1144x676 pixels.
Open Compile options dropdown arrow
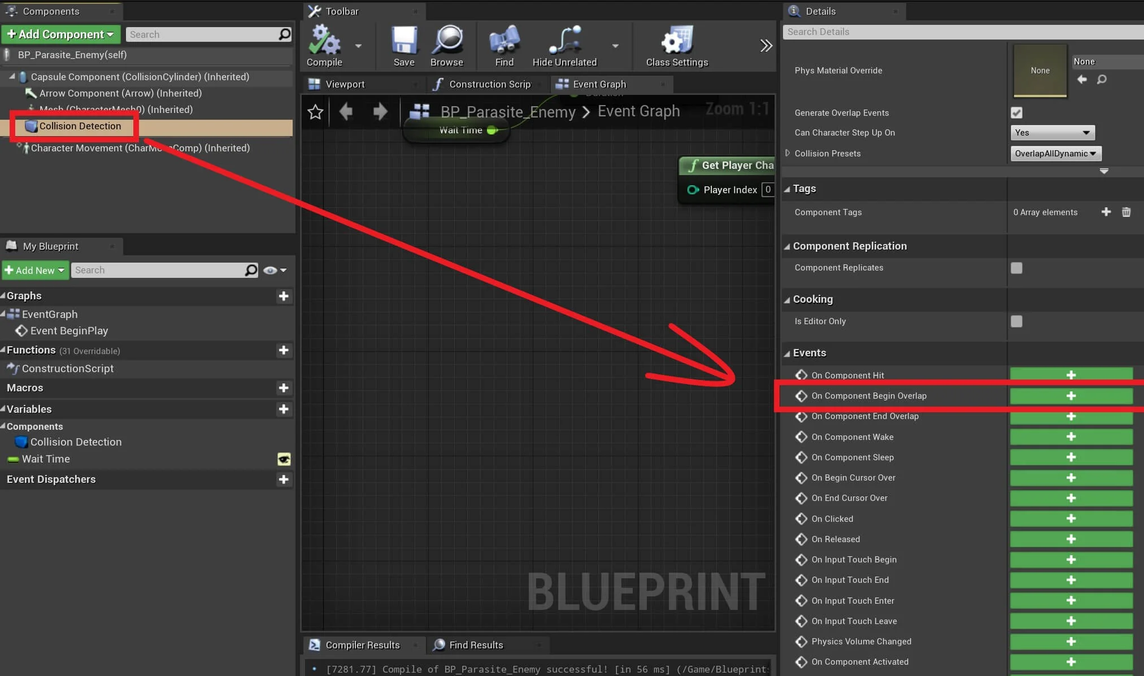click(358, 46)
